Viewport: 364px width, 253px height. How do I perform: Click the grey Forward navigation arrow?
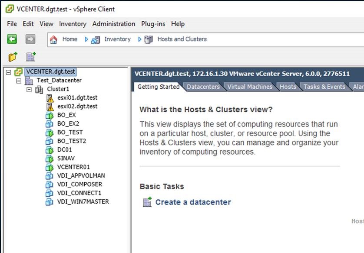30,39
